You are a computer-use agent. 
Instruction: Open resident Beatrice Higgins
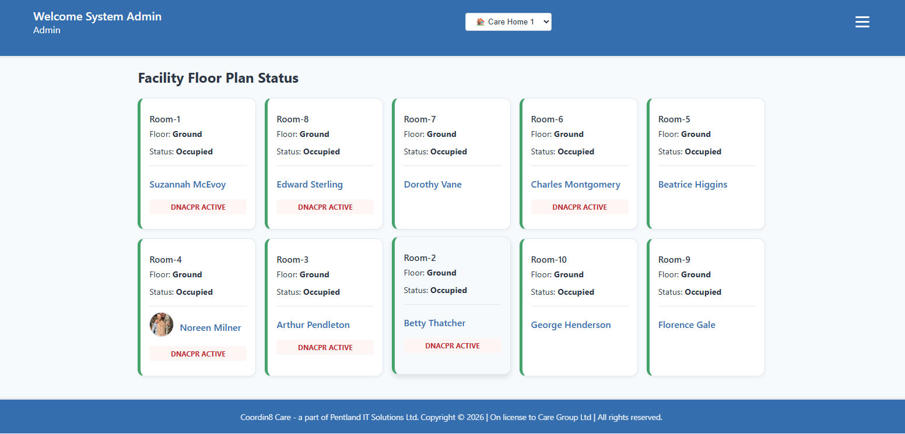(693, 185)
